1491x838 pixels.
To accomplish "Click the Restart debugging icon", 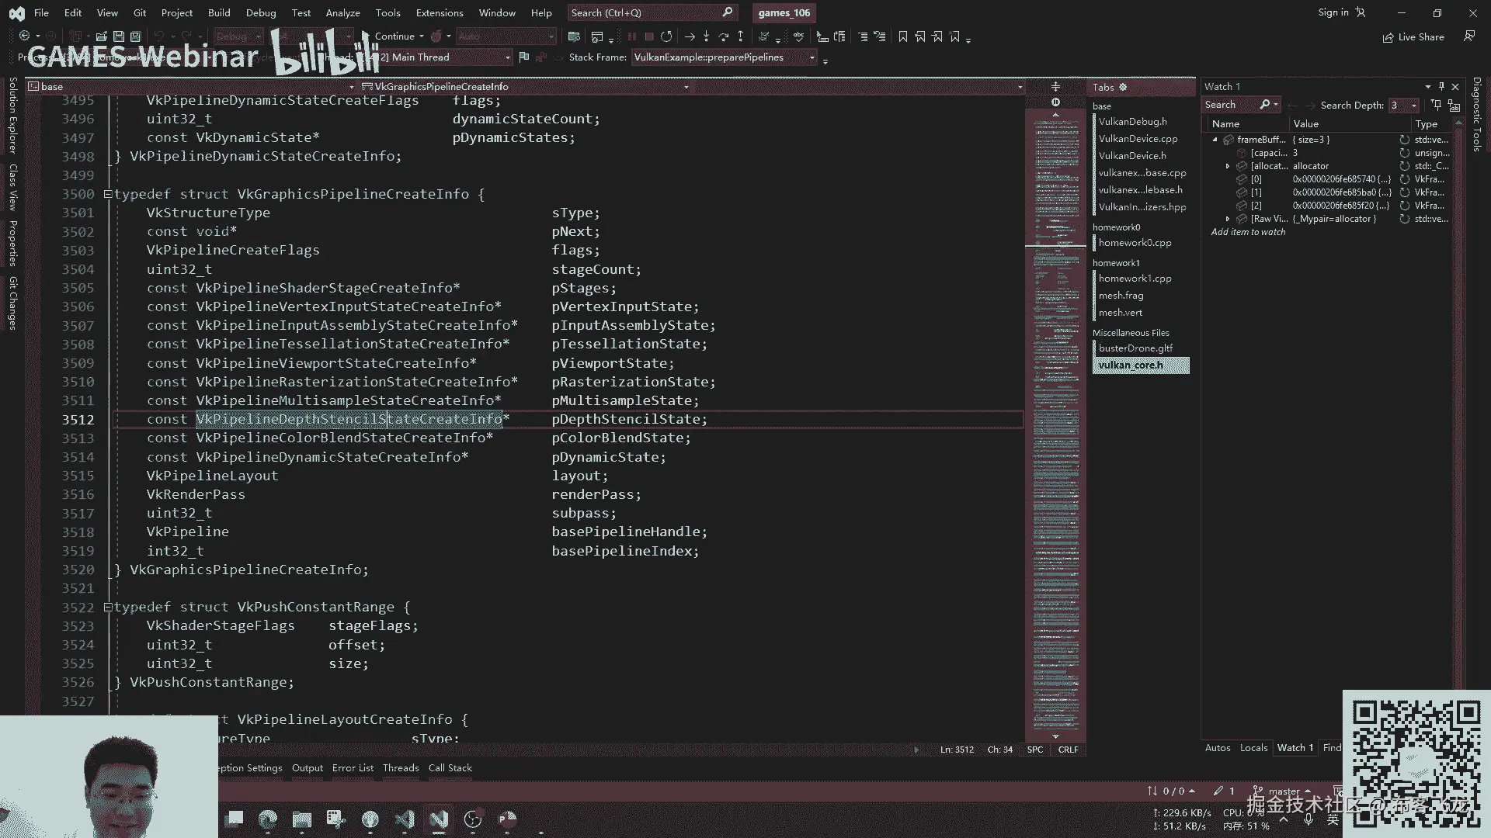I will (x=666, y=36).
